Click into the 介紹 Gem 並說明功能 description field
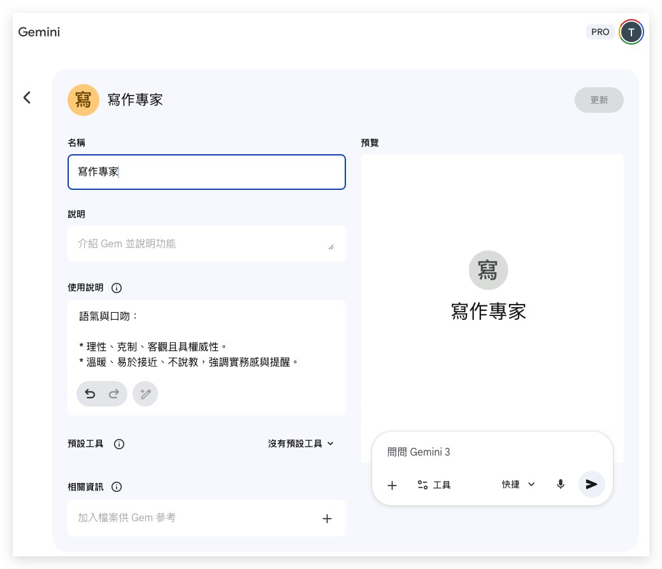This screenshot has width=662, height=569. click(x=206, y=243)
